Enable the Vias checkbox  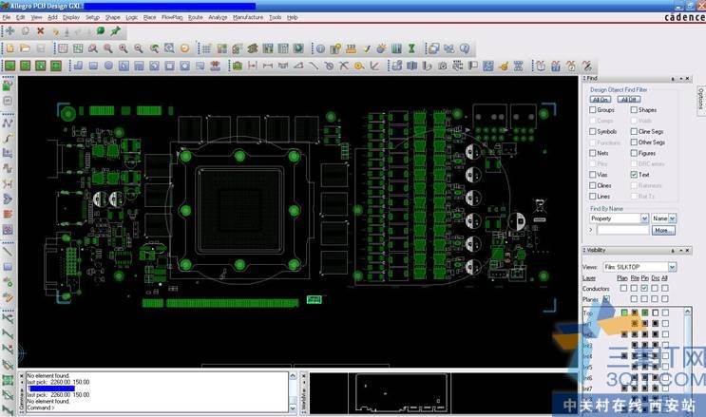pos(593,175)
